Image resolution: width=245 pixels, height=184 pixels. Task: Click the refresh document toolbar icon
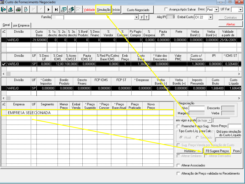(x=26, y=9)
